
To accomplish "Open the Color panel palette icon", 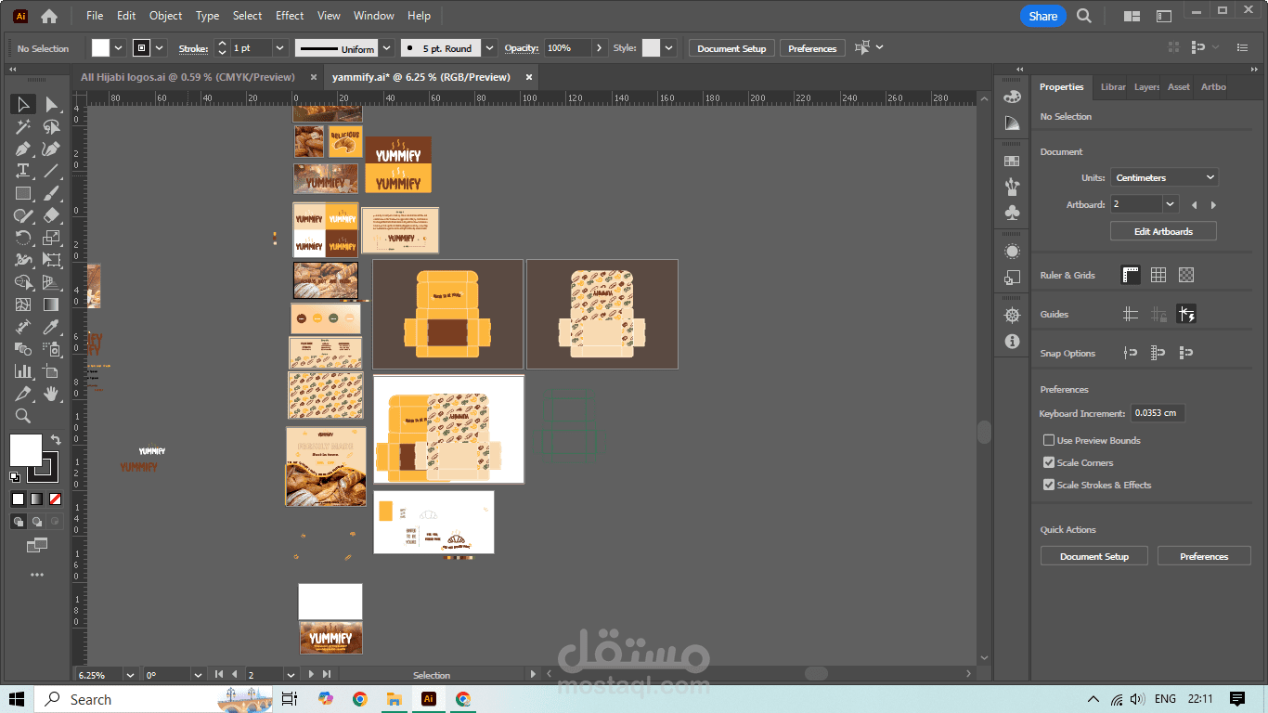I will [1012, 97].
